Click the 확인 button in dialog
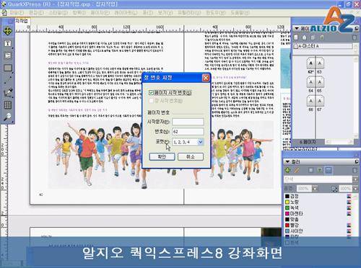 point(162,157)
